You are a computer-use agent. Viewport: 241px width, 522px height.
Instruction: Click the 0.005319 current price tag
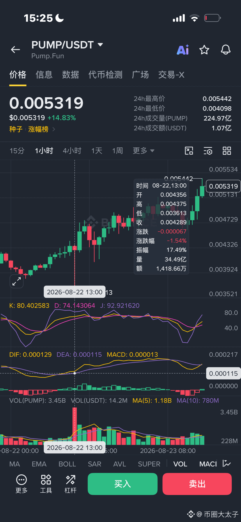coord(223,186)
